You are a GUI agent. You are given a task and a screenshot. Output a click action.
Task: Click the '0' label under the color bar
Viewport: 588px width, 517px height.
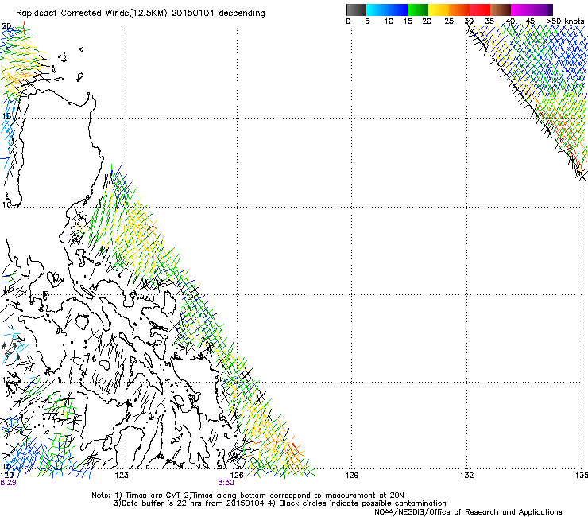pyautogui.click(x=348, y=21)
